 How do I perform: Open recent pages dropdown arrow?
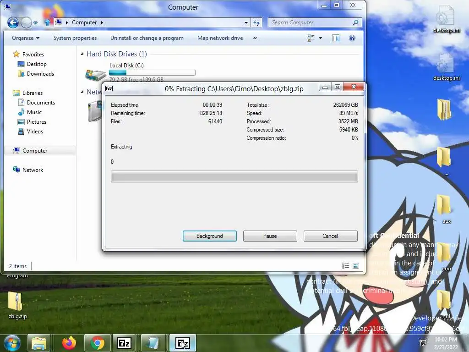(36, 23)
